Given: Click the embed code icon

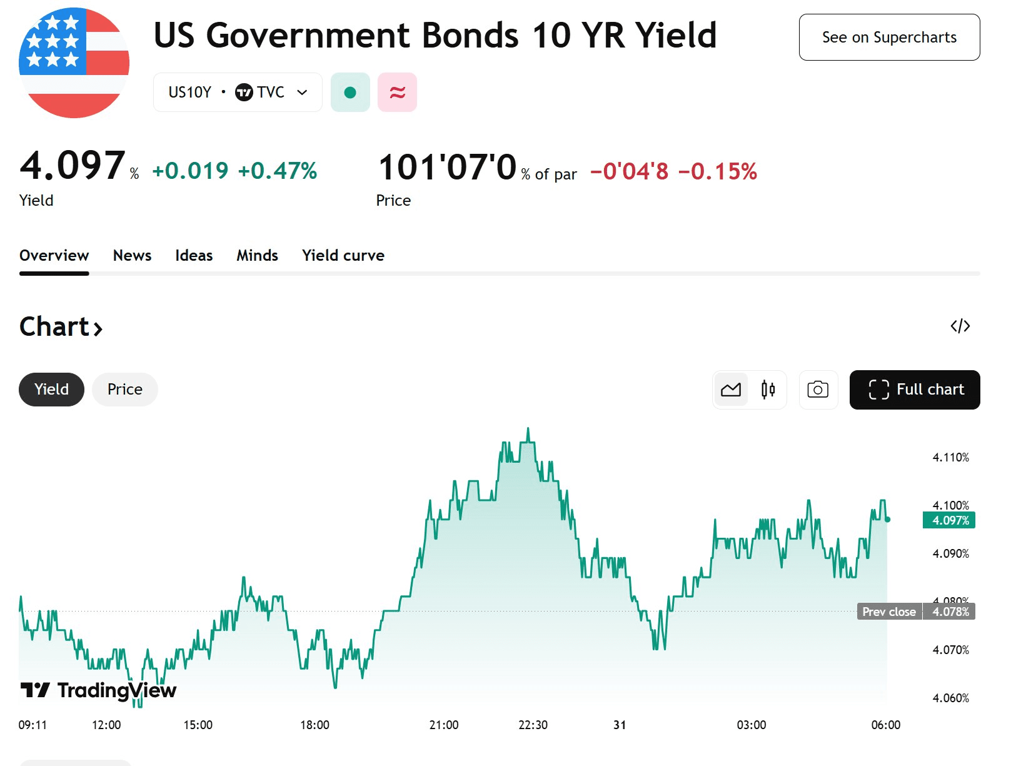Looking at the screenshot, I should (x=960, y=326).
